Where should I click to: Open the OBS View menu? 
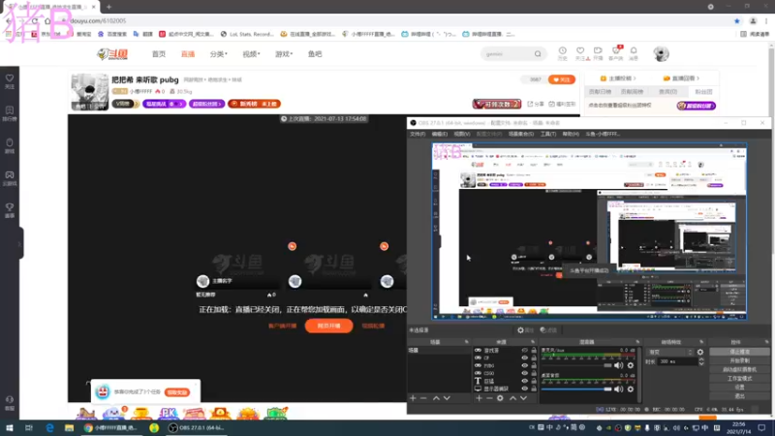point(462,134)
